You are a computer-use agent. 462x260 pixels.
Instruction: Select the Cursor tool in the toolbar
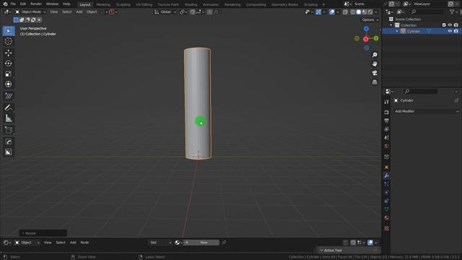(8, 41)
